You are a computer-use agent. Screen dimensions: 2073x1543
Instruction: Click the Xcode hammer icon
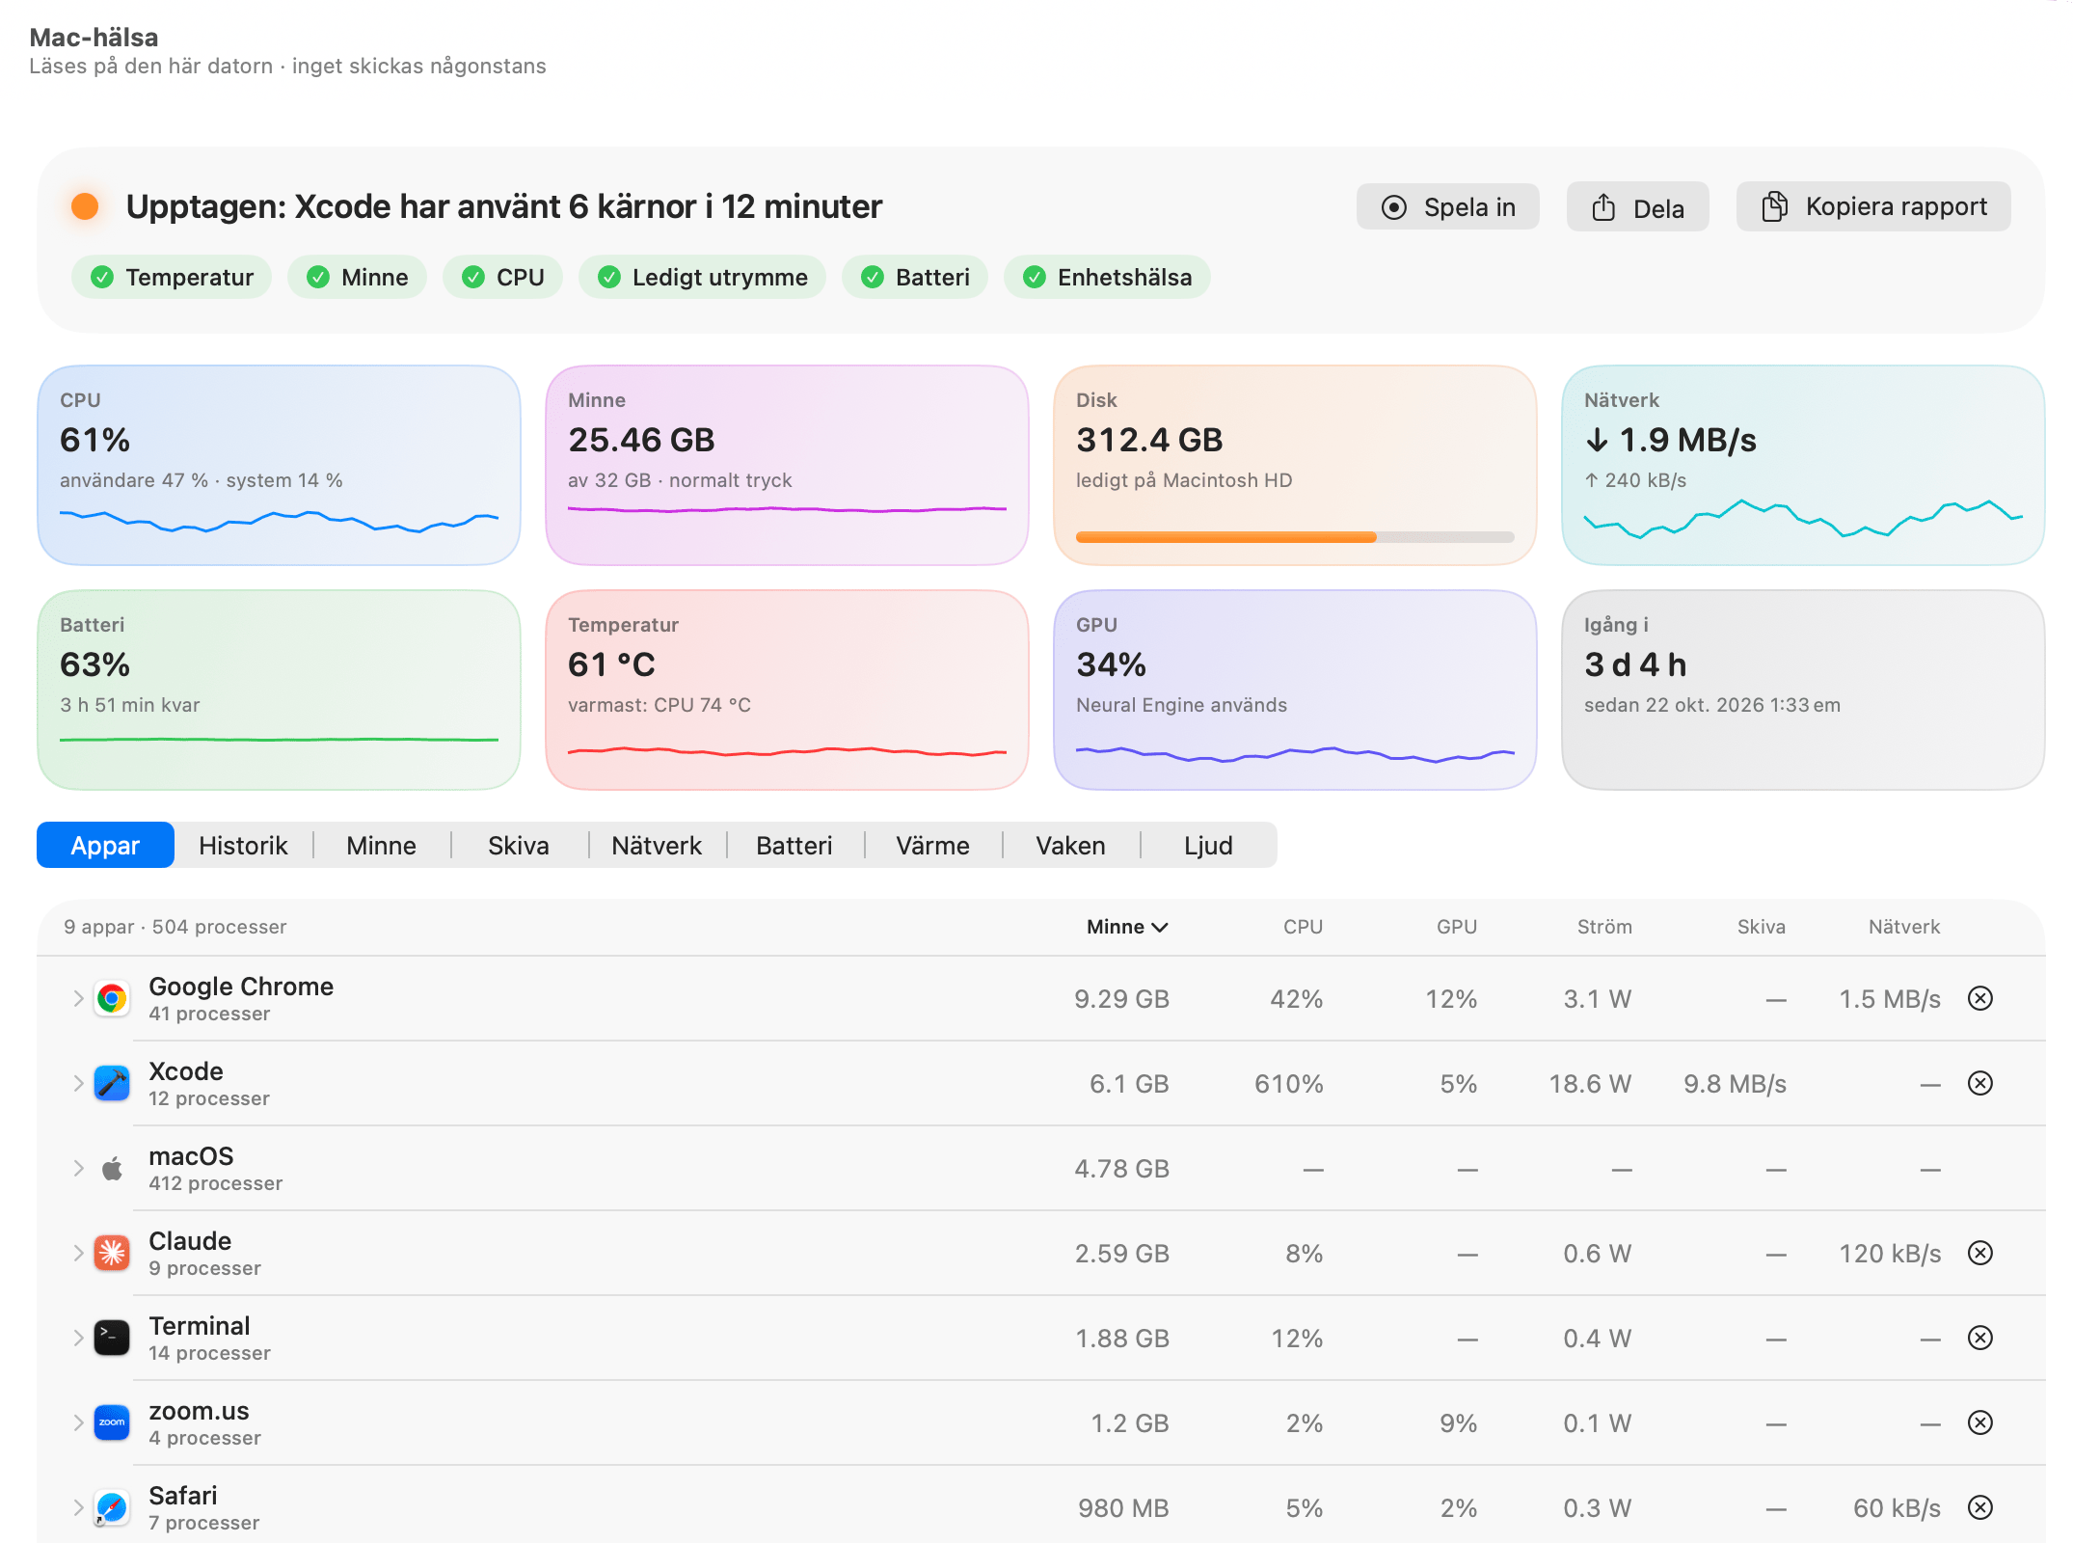112,1084
